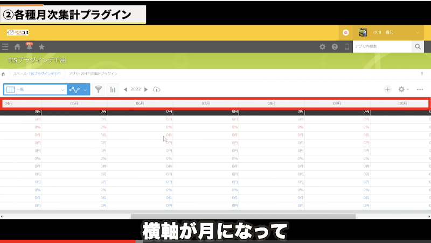This screenshot has height=243, width=431.
Task: Open the header settings gear icon
Action: (x=323, y=47)
